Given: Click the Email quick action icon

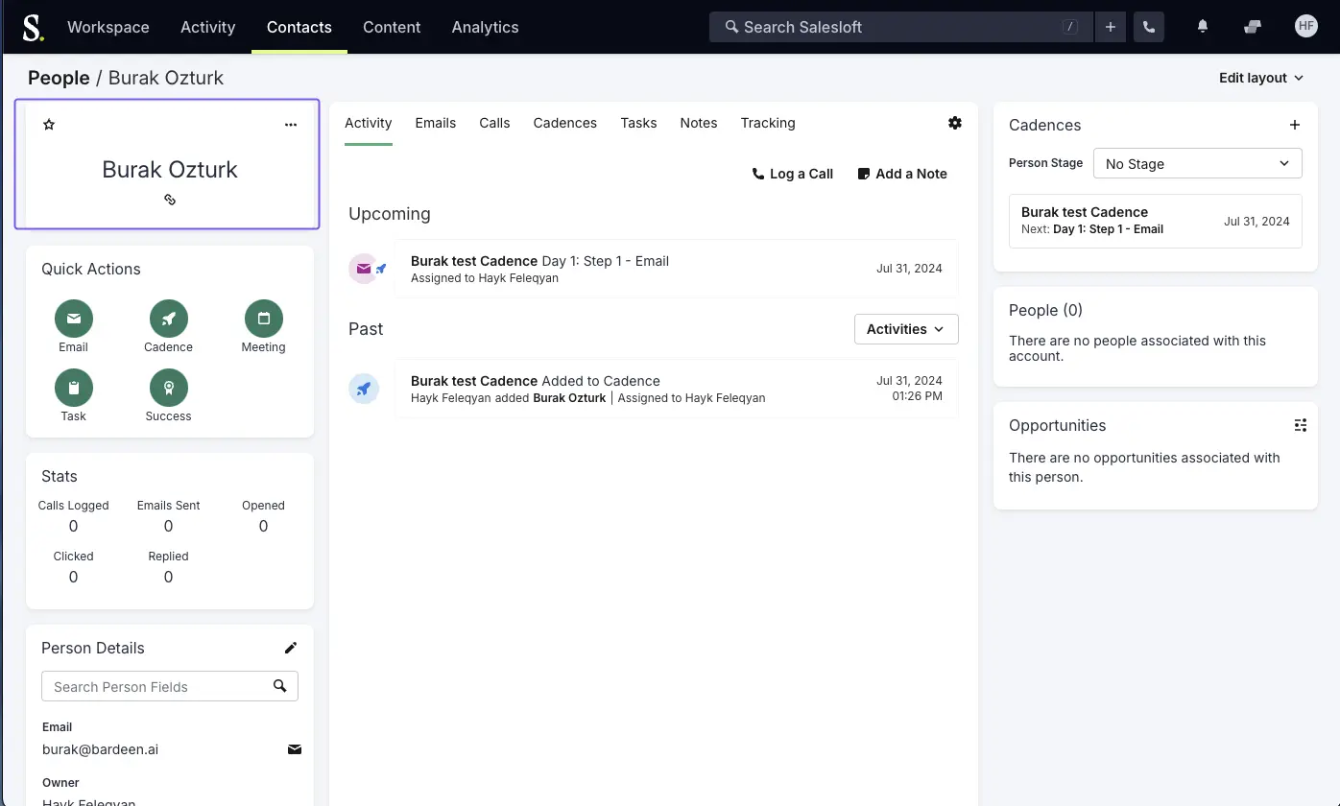Looking at the screenshot, I should 74,319.
